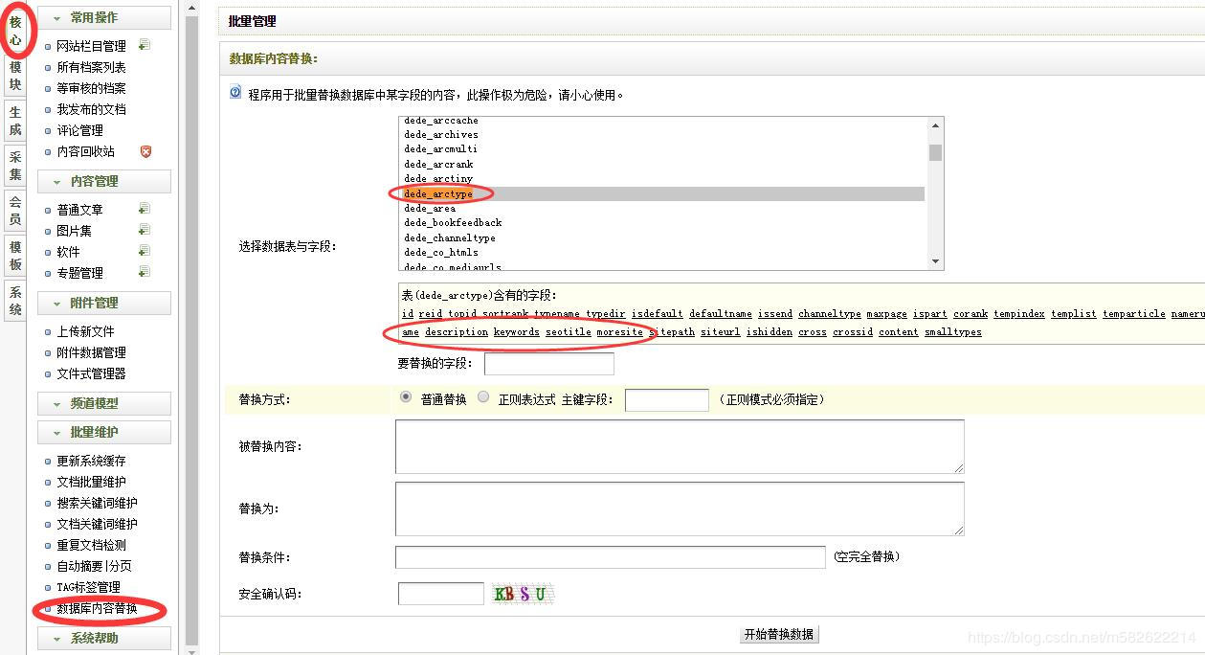
Task: Click the add icon beside 网站栏目管理
Action: [x=145, y=44]
